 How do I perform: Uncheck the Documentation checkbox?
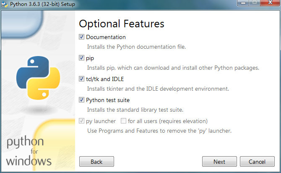[81, 37]
